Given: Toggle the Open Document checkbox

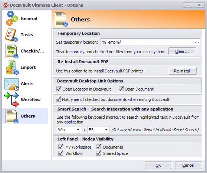Looking at the screenshot, I should pyautogui.click(x=121, y=89).
